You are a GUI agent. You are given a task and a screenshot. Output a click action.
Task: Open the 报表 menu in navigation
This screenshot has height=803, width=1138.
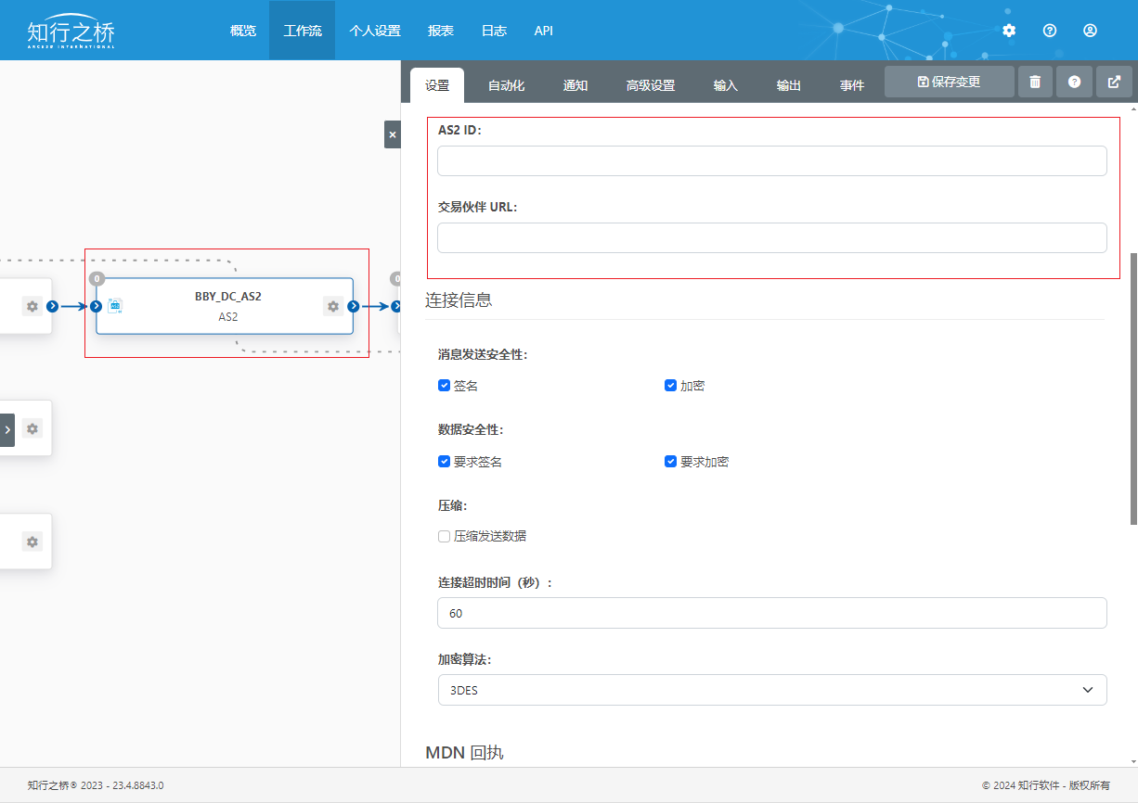click(441, 31)
